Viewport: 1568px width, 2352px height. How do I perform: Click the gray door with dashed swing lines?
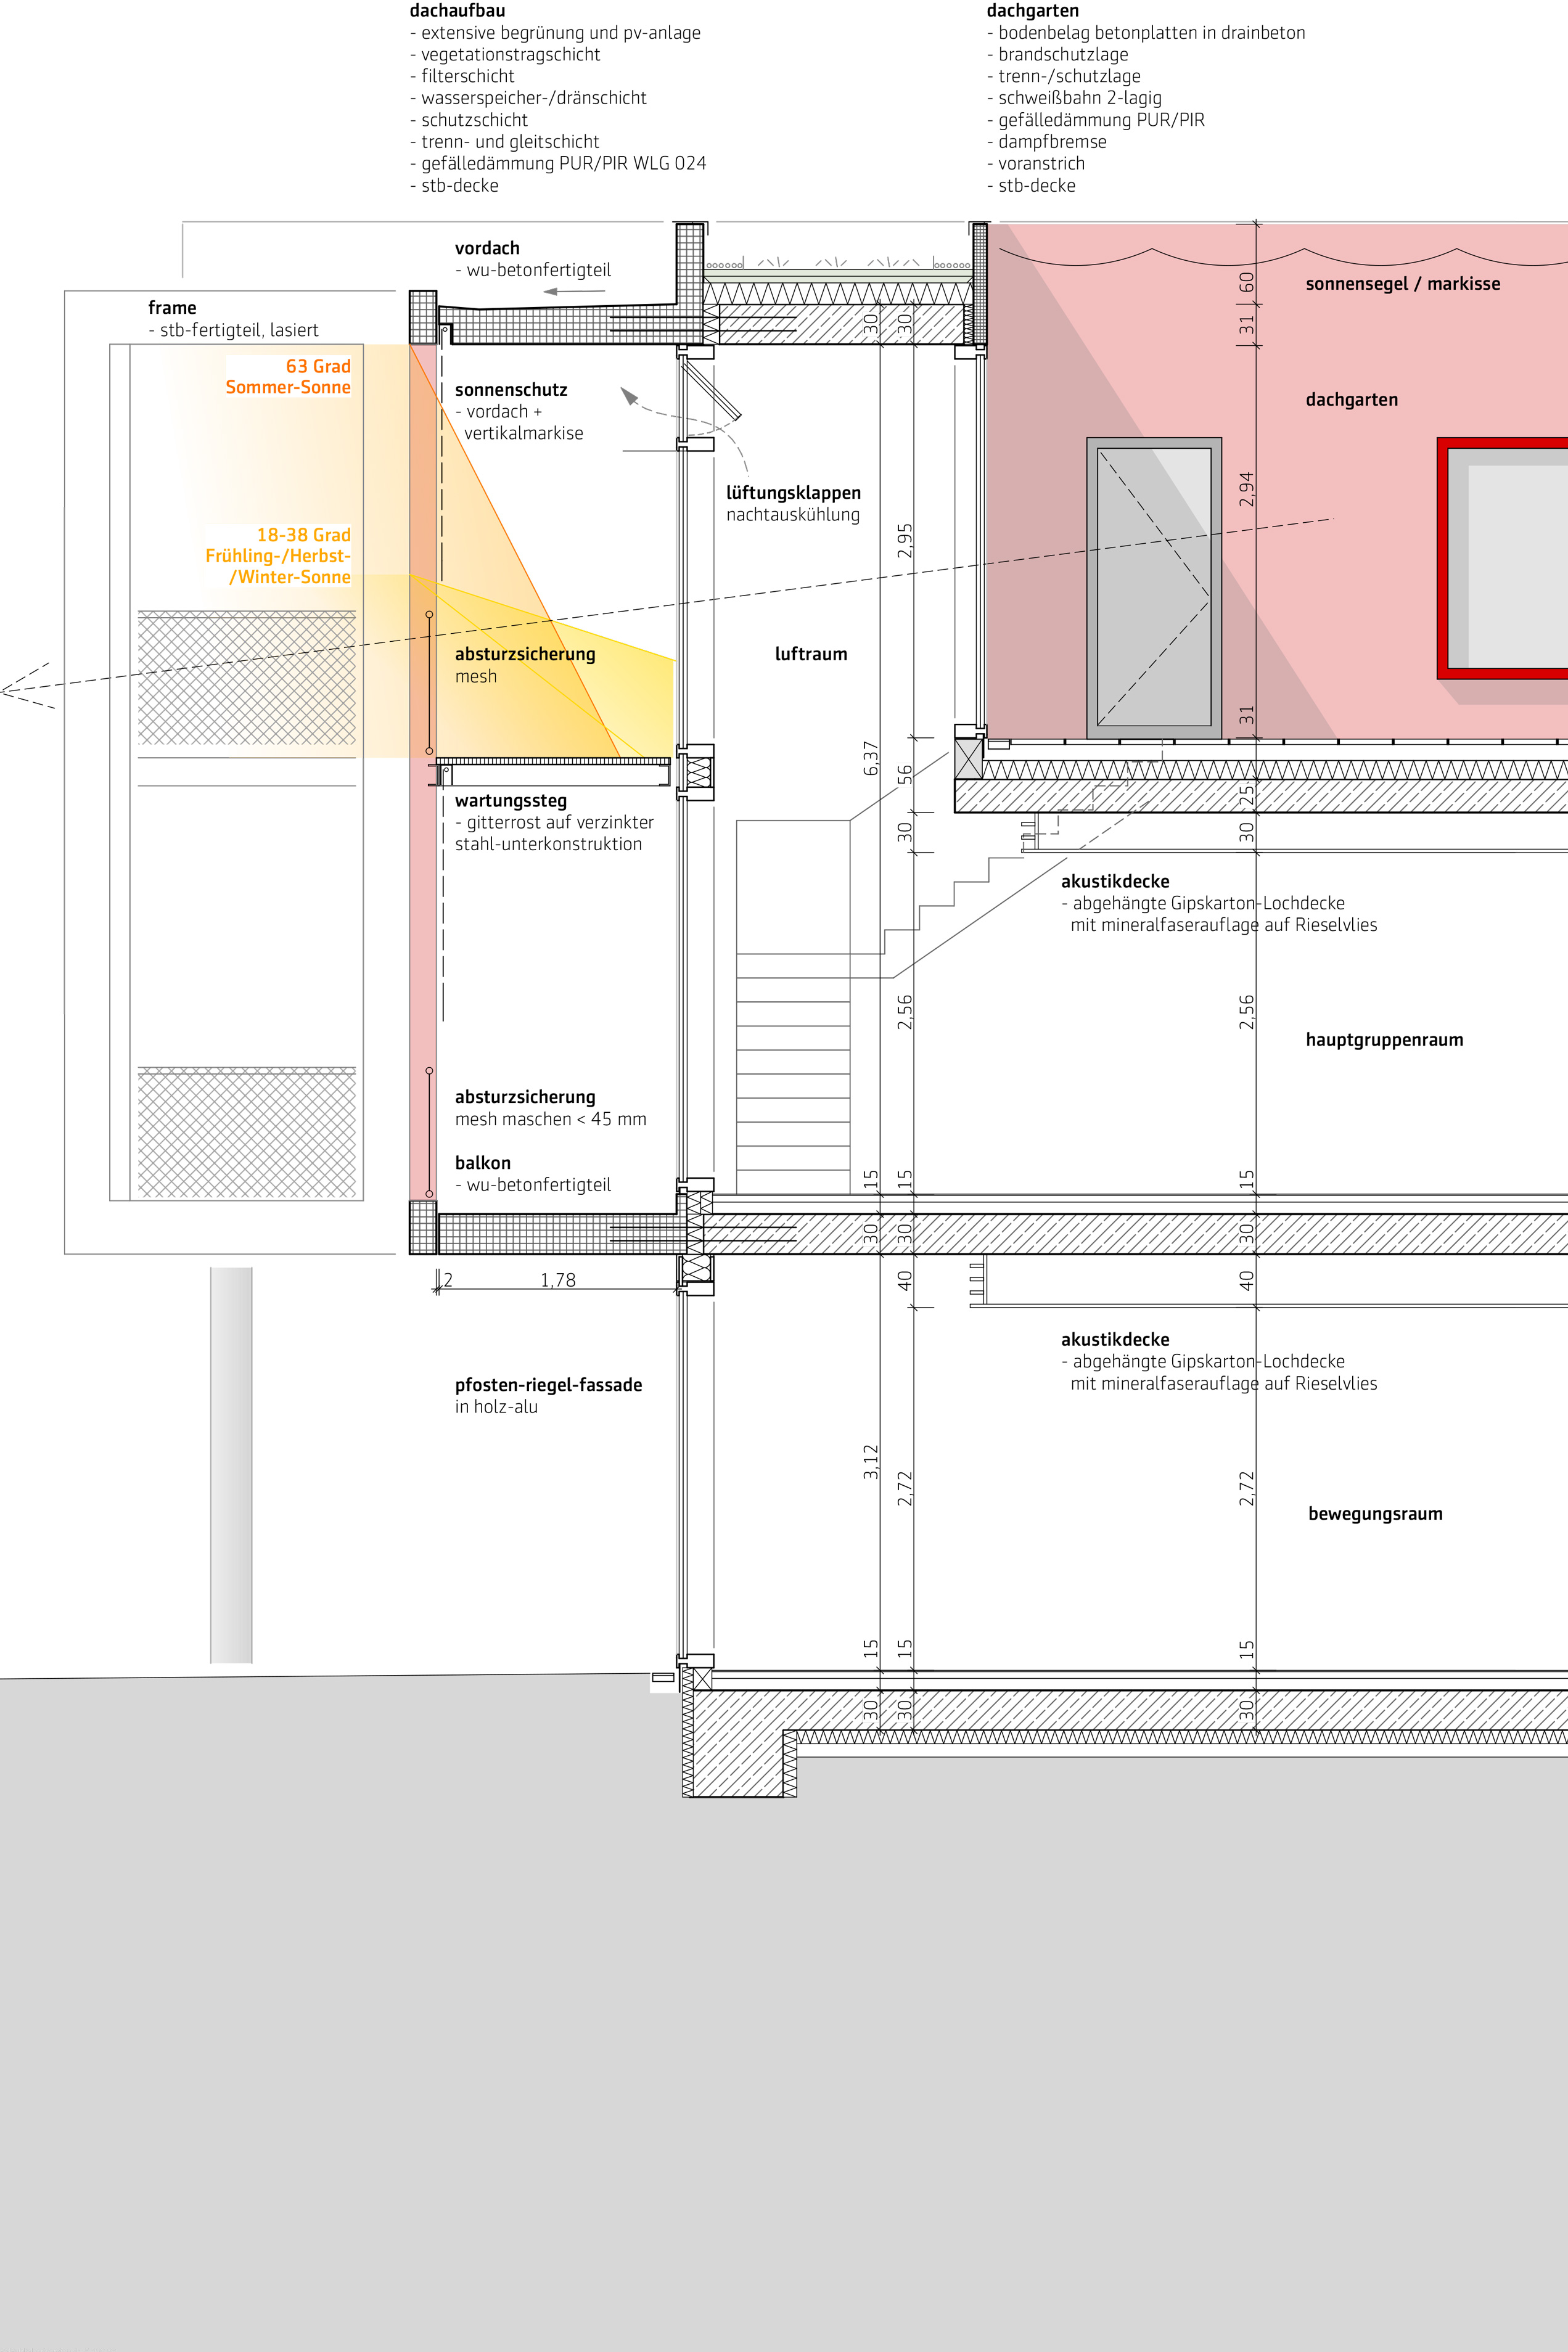coord(1153,588)
